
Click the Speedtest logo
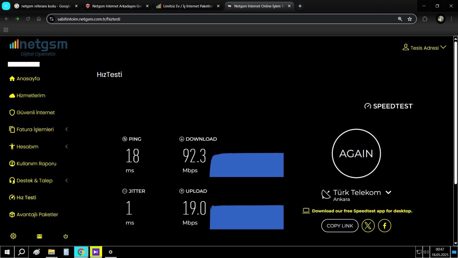click(x=389, y=106)
